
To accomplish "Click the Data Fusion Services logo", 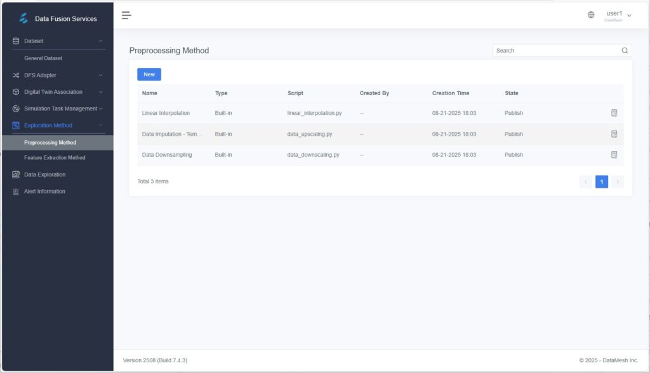I will (x=23, y=18).
